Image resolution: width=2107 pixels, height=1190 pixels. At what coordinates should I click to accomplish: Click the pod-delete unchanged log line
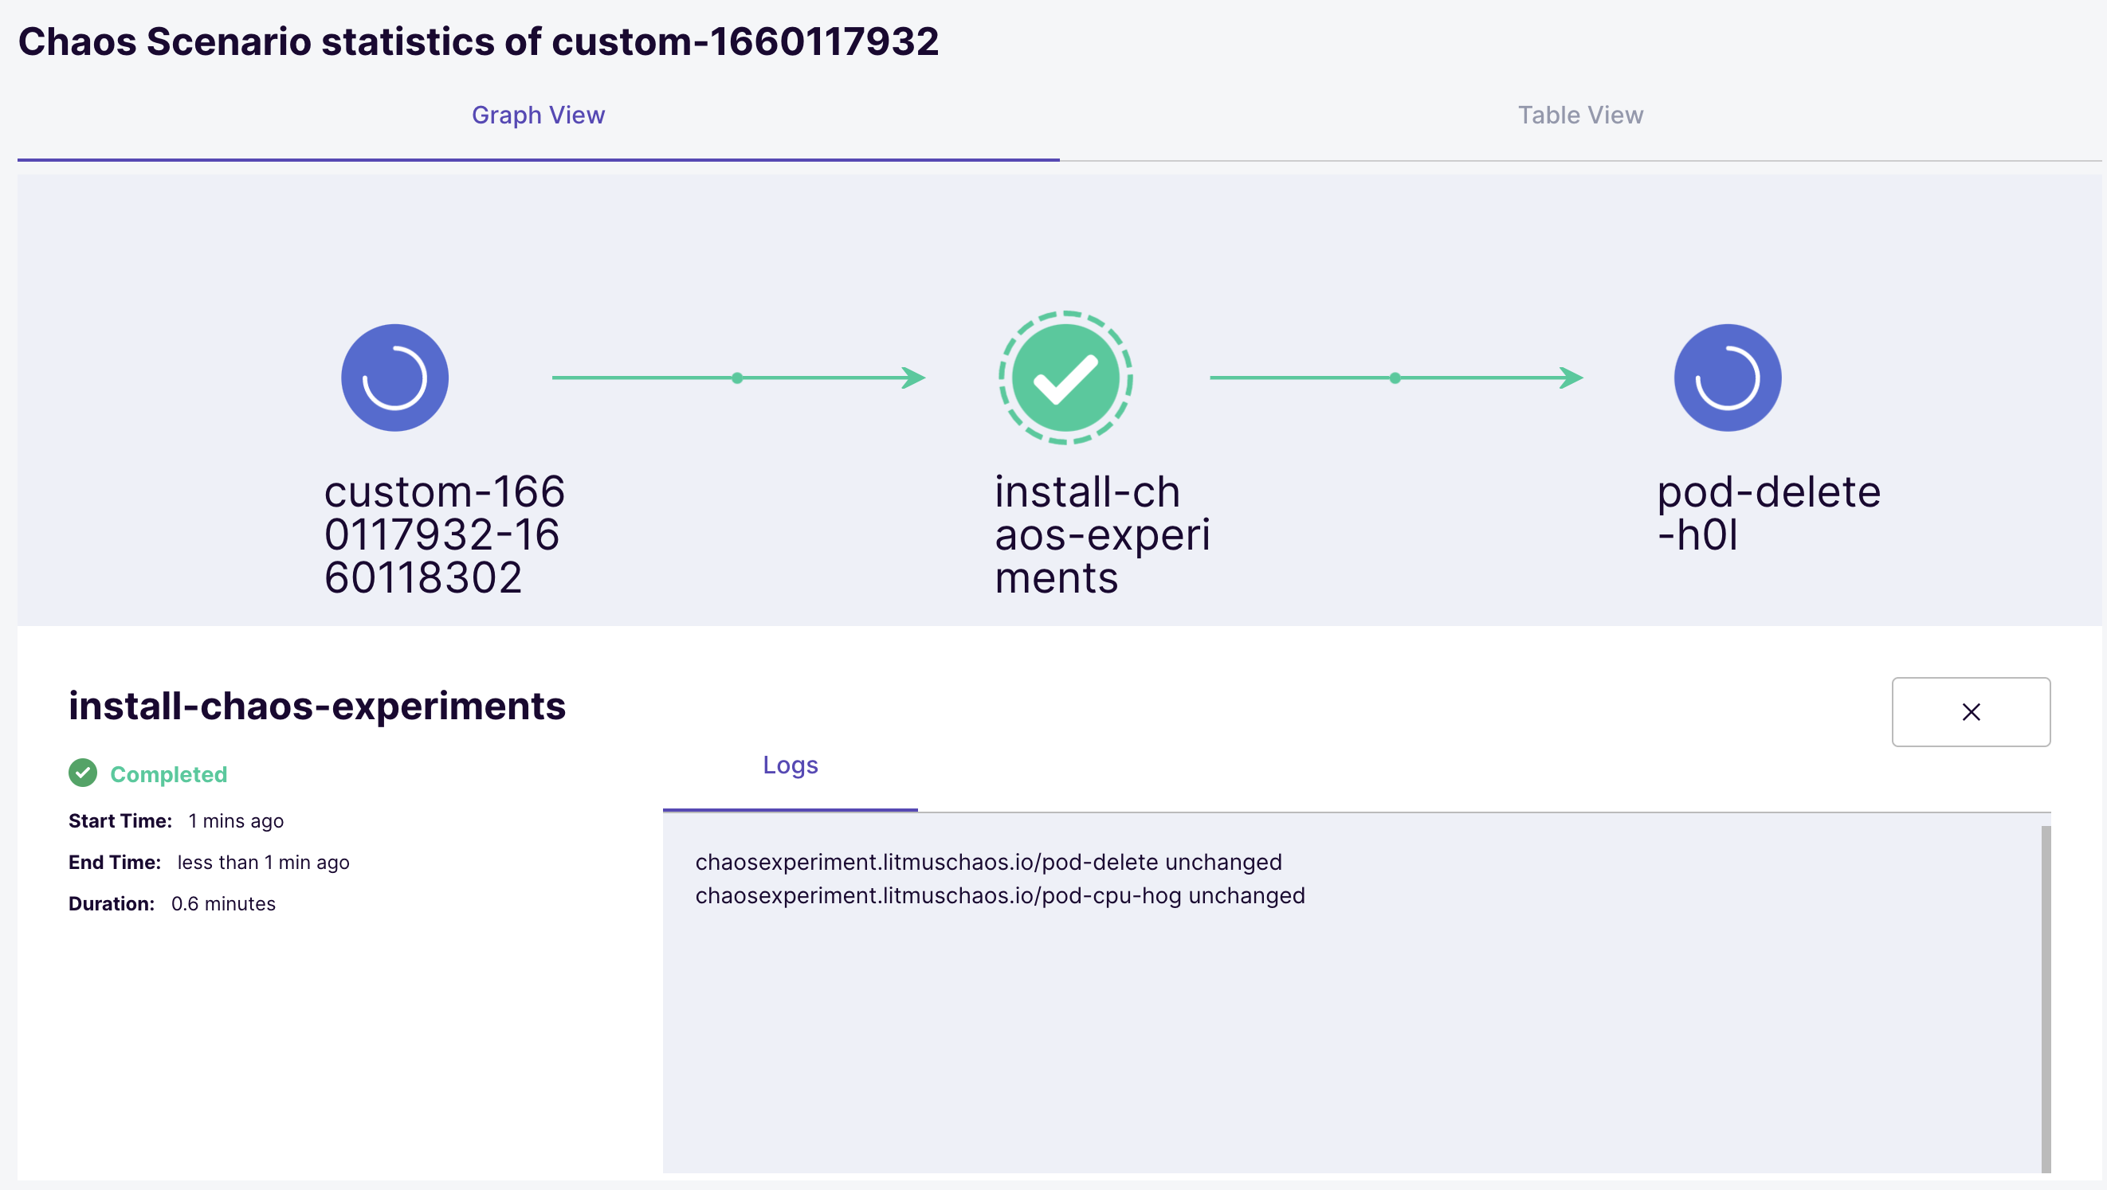(988, 862)
